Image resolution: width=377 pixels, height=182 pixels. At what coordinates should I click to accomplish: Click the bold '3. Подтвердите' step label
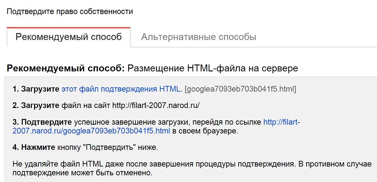[42, 122]
